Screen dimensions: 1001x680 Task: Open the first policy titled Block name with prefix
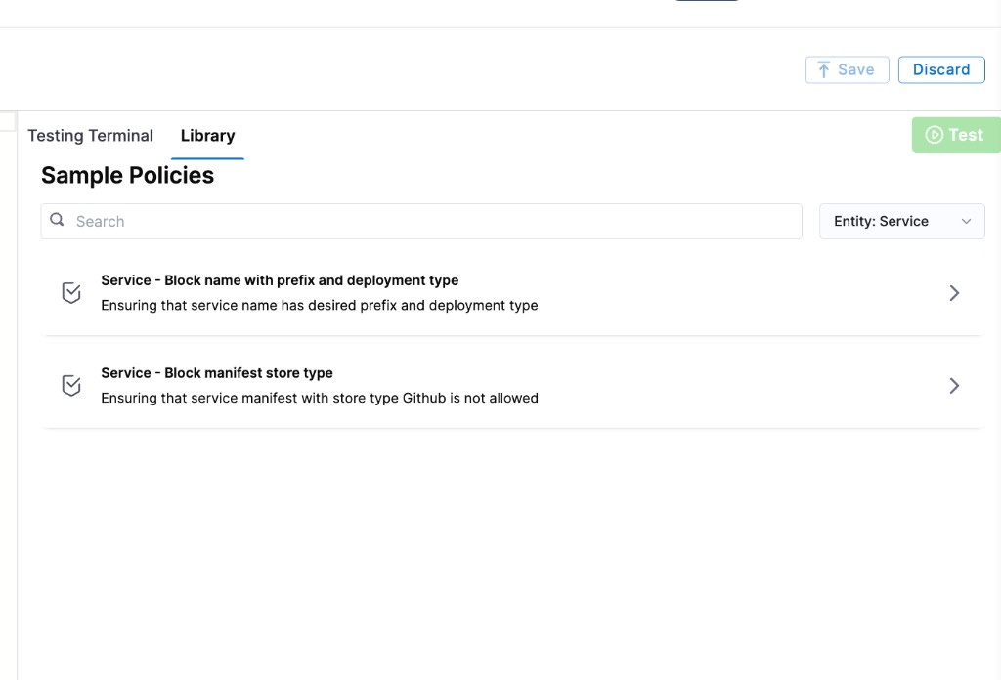tap(280, 280)
